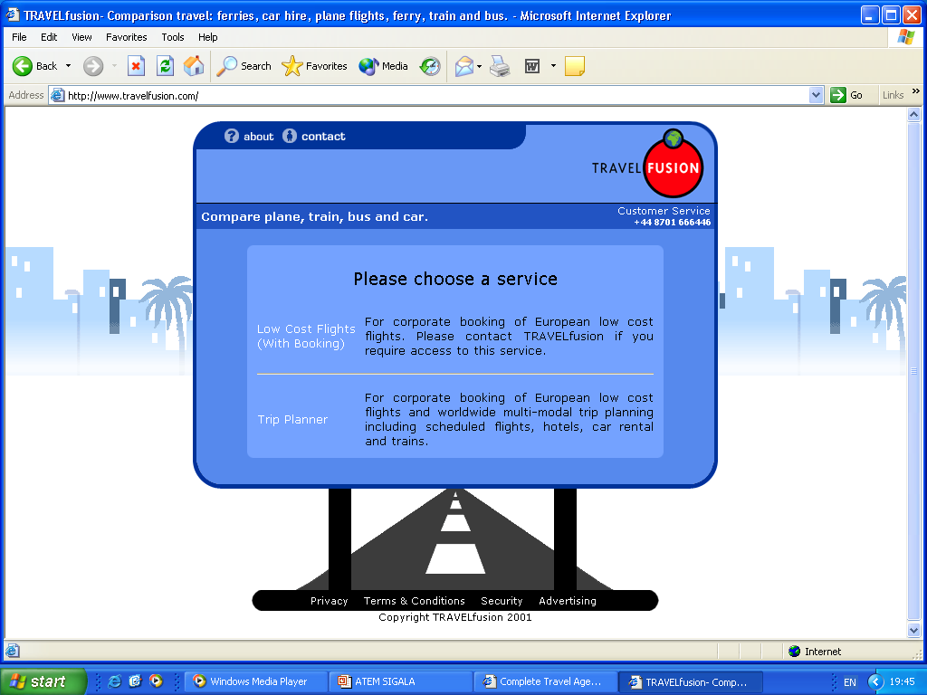927x695 pixels.
Task: Open the Edit menu
Action: tap(49, 37)
